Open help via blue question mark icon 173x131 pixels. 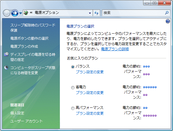168,21
